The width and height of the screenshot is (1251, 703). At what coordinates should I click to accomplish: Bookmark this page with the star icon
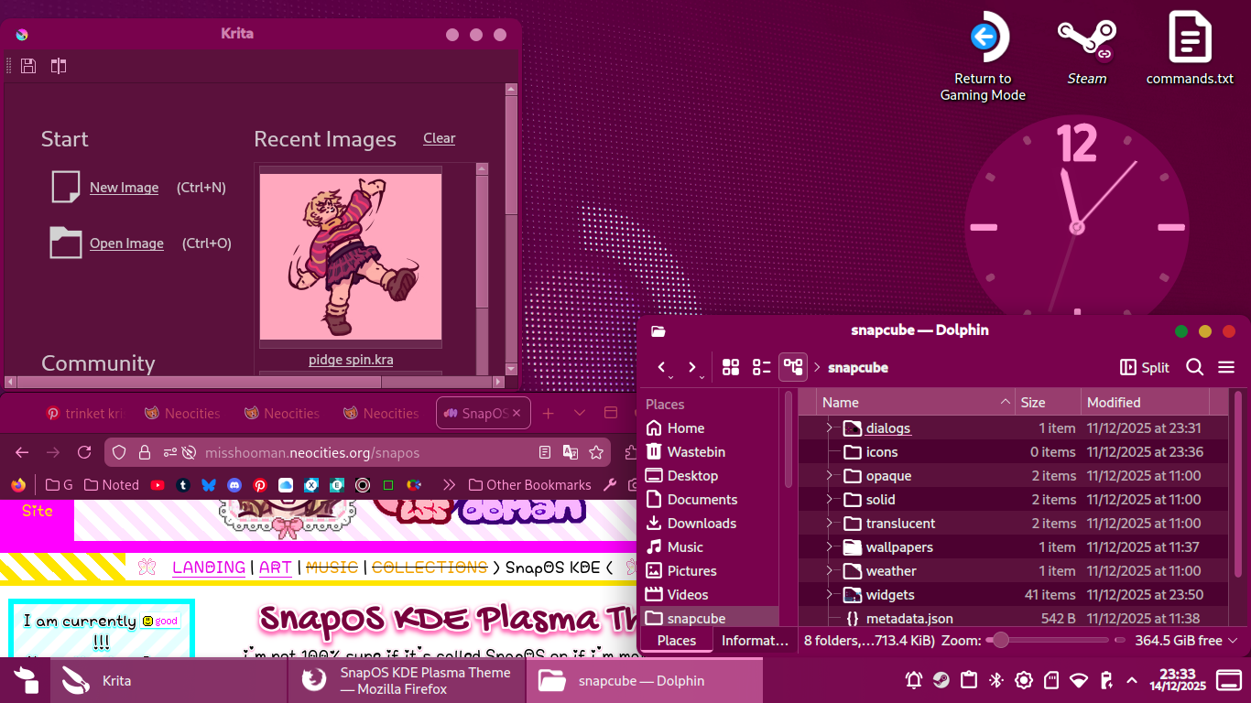596,452
